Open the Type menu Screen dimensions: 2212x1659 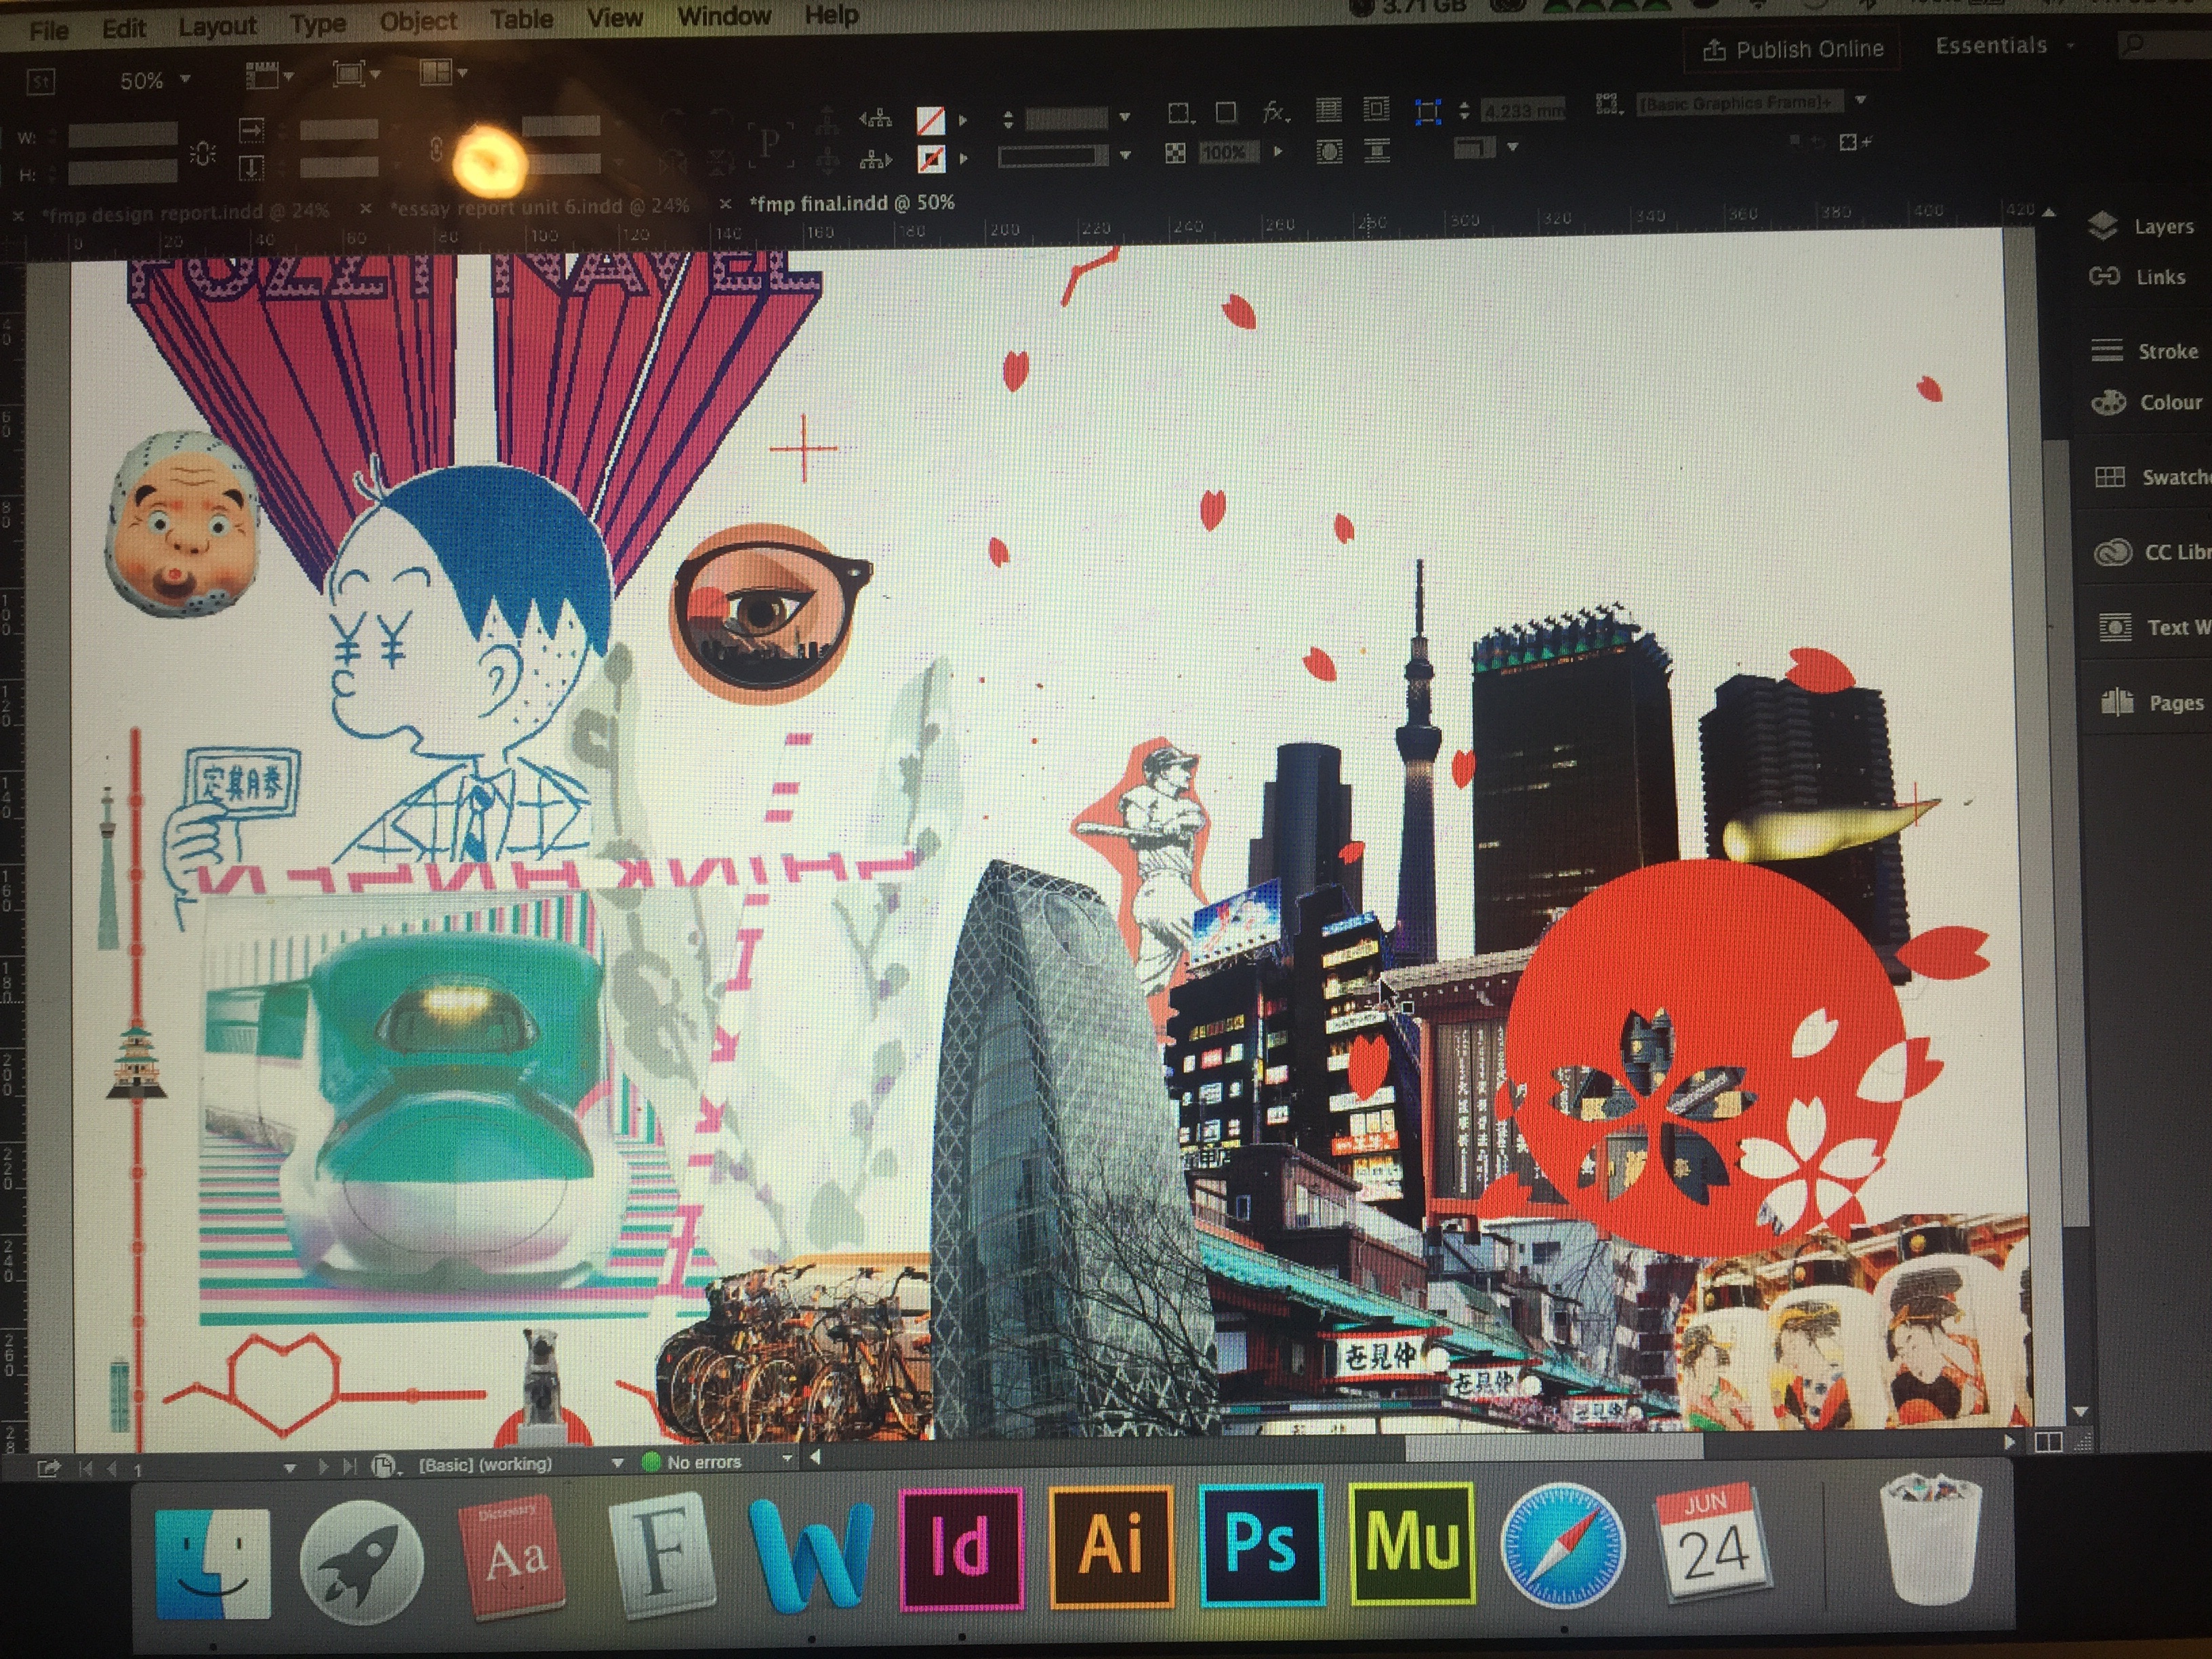pos(318,23)
